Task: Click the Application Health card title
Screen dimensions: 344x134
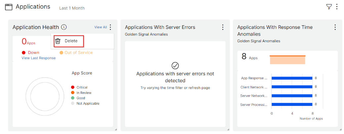Action: [36, 27]
